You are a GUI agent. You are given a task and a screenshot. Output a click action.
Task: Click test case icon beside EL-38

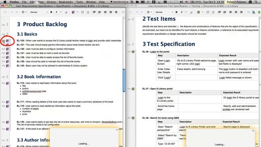[x=133, y=118]
